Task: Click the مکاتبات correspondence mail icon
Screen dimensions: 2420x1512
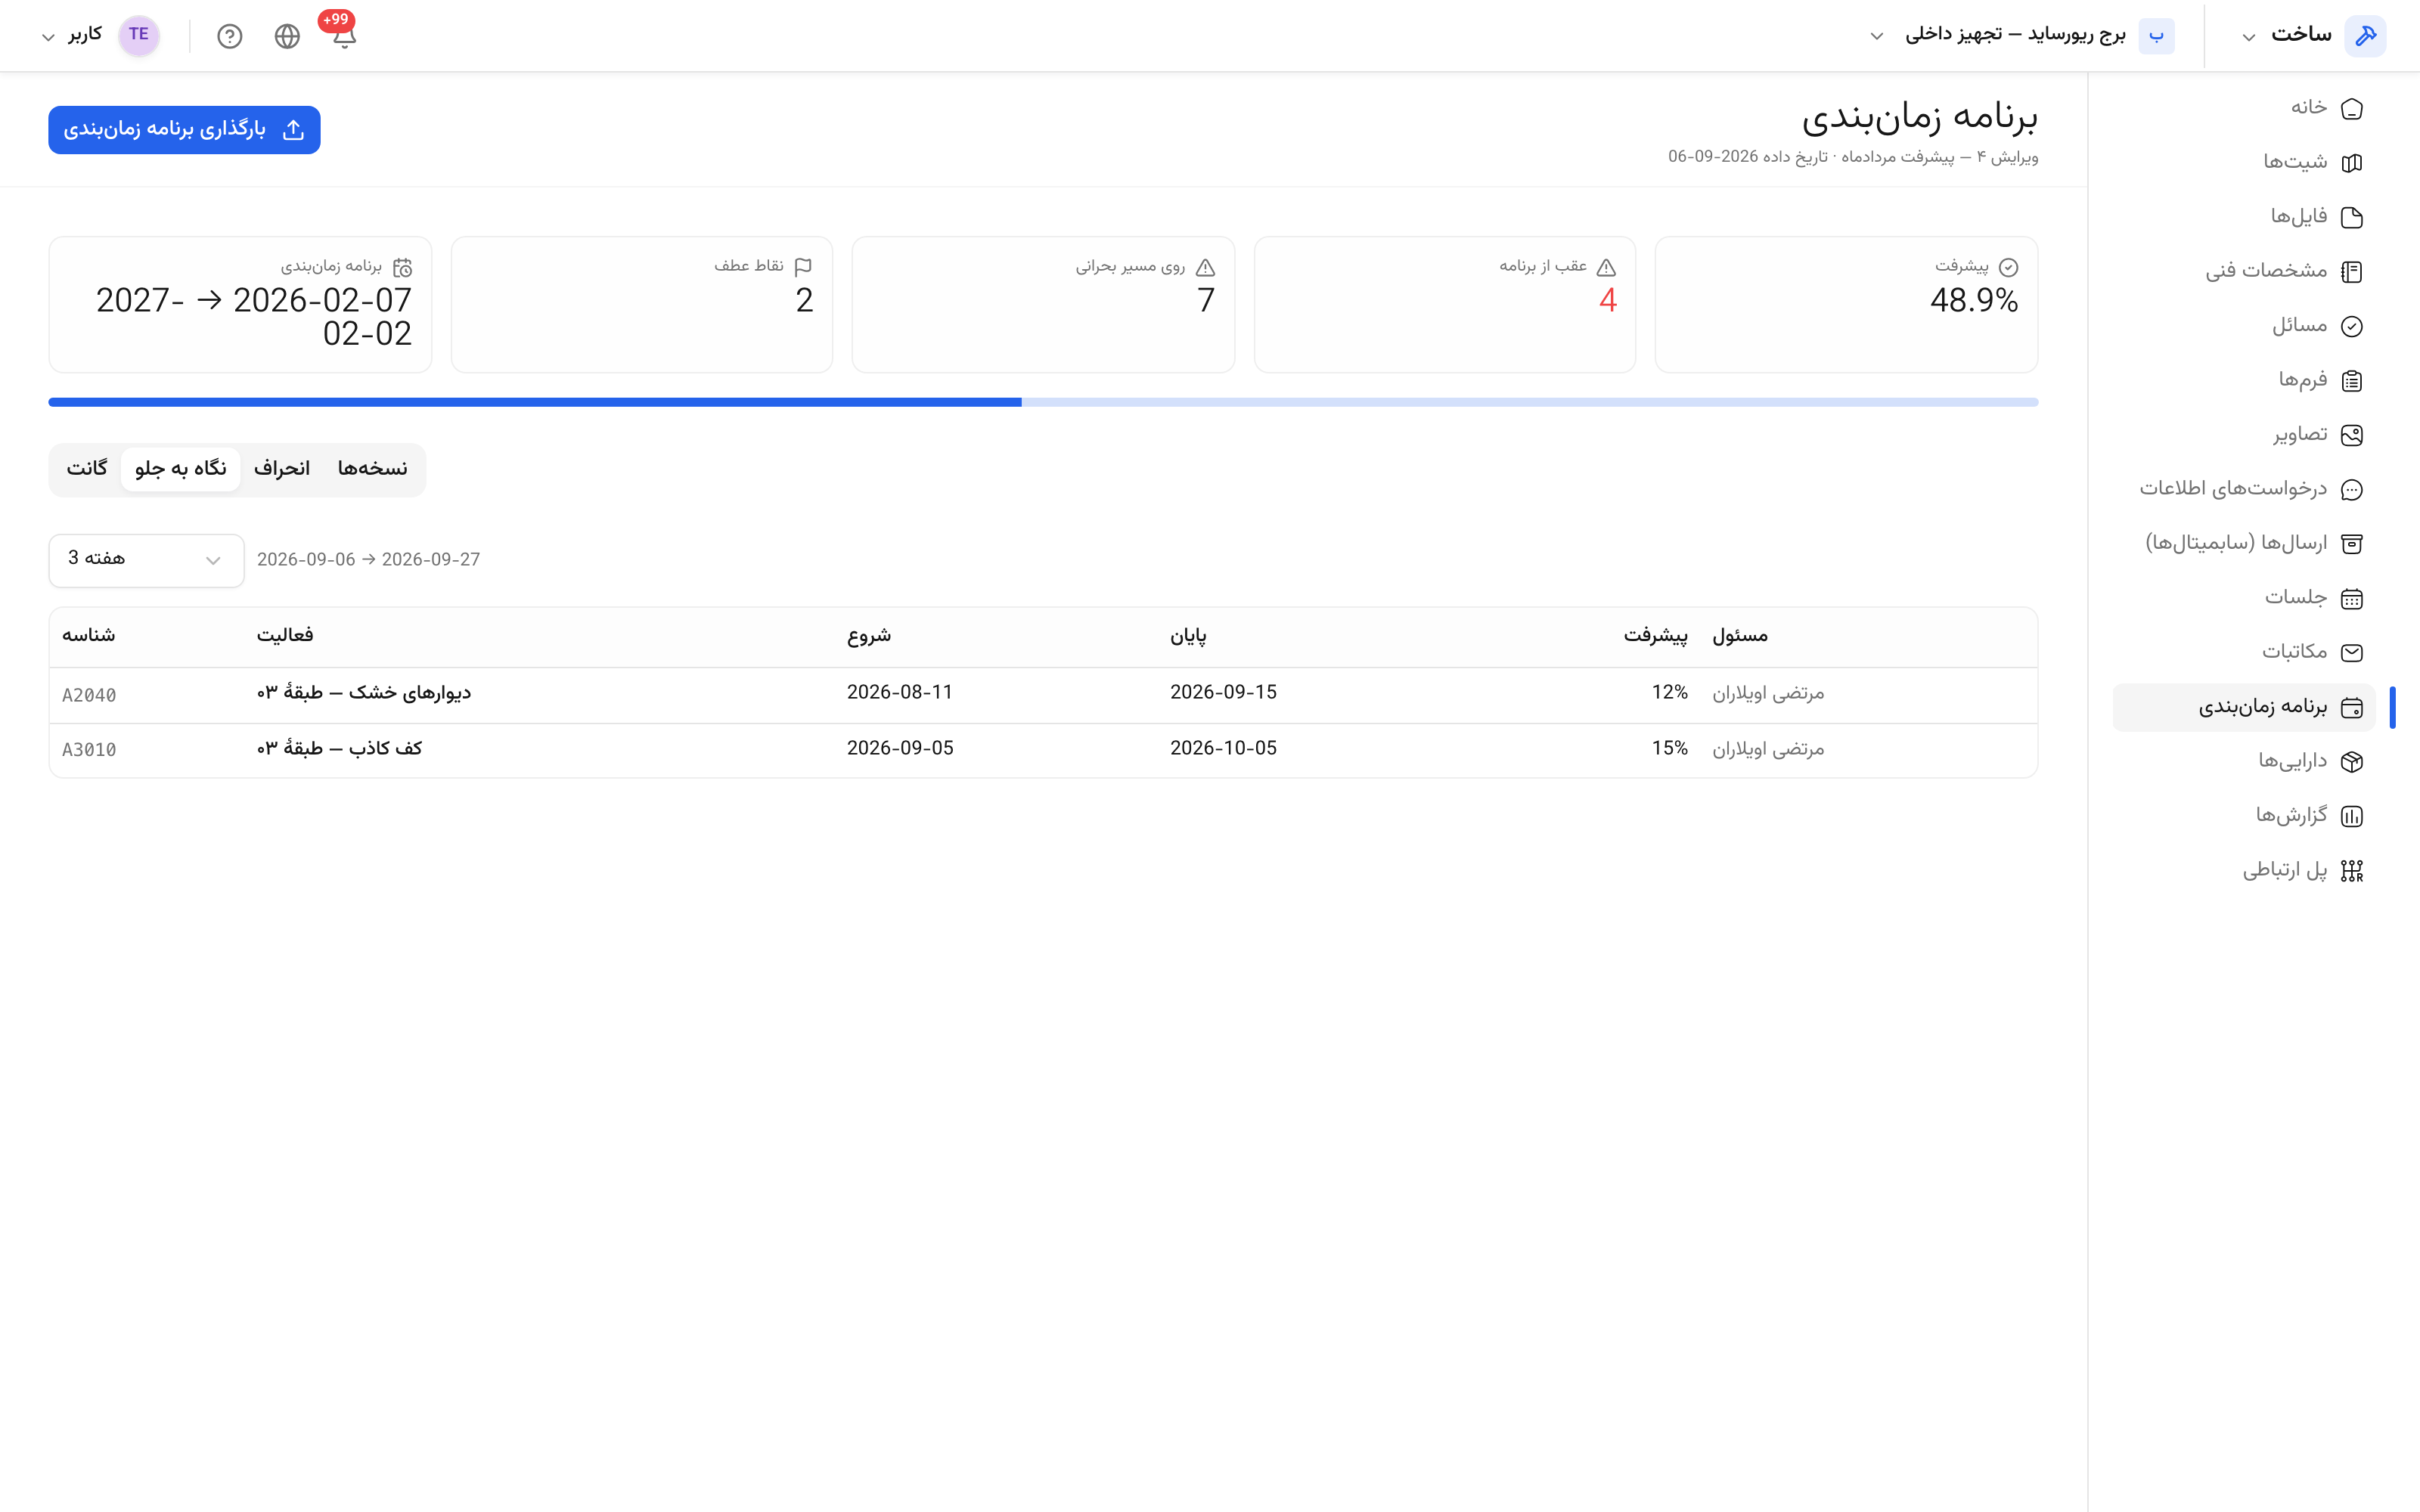Action: pyautogui.click(x=2352, y=653)
